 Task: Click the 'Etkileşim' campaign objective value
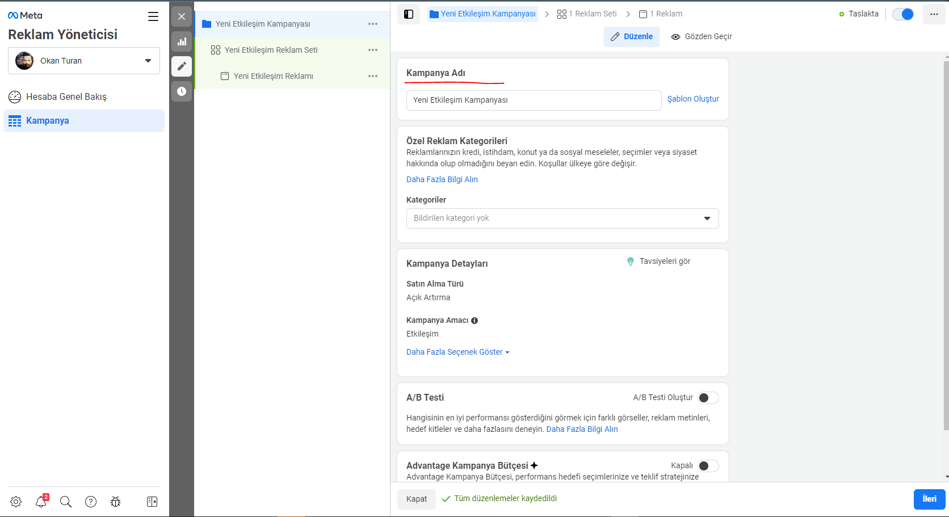click(x=422, y=334)
